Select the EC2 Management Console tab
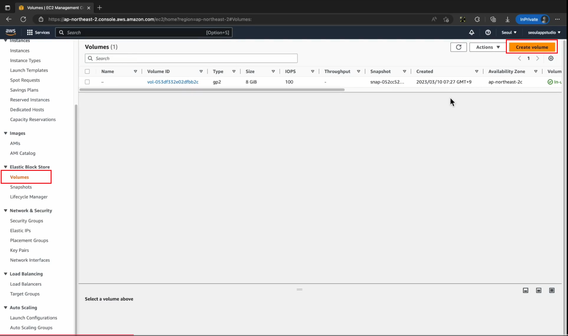568x336 pixels. tap(54, 7)
